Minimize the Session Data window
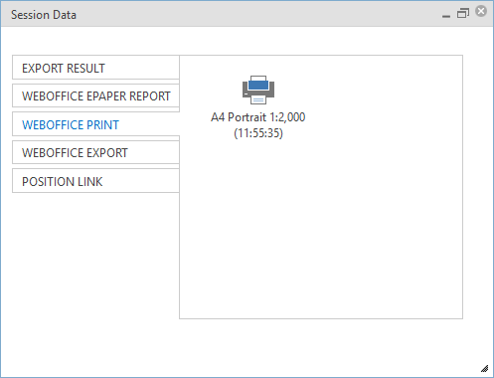The height and width of the screenshot is (378, 494). 446,16
